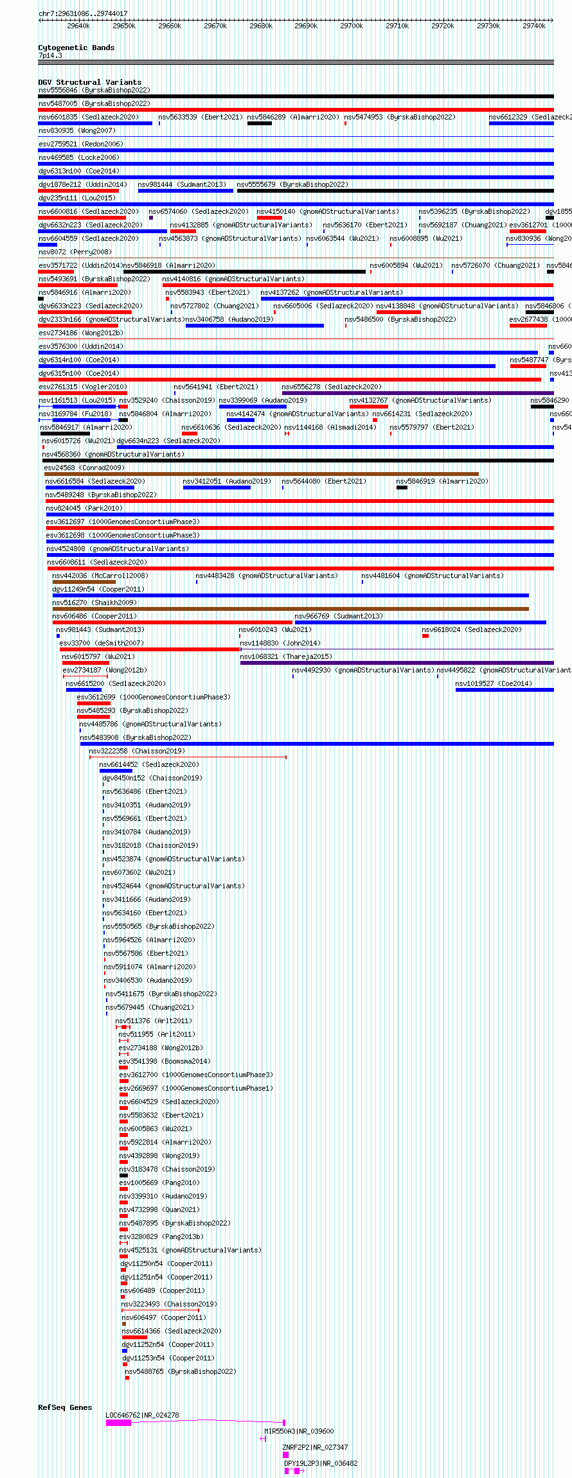This screenshot has width=572, height=1478.
Task: Click esv1005669 (Pang2010) label
Action: tap(159, 1183)
